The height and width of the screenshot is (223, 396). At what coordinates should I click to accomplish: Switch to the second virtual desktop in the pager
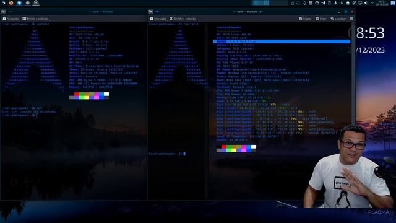(279, 2)
